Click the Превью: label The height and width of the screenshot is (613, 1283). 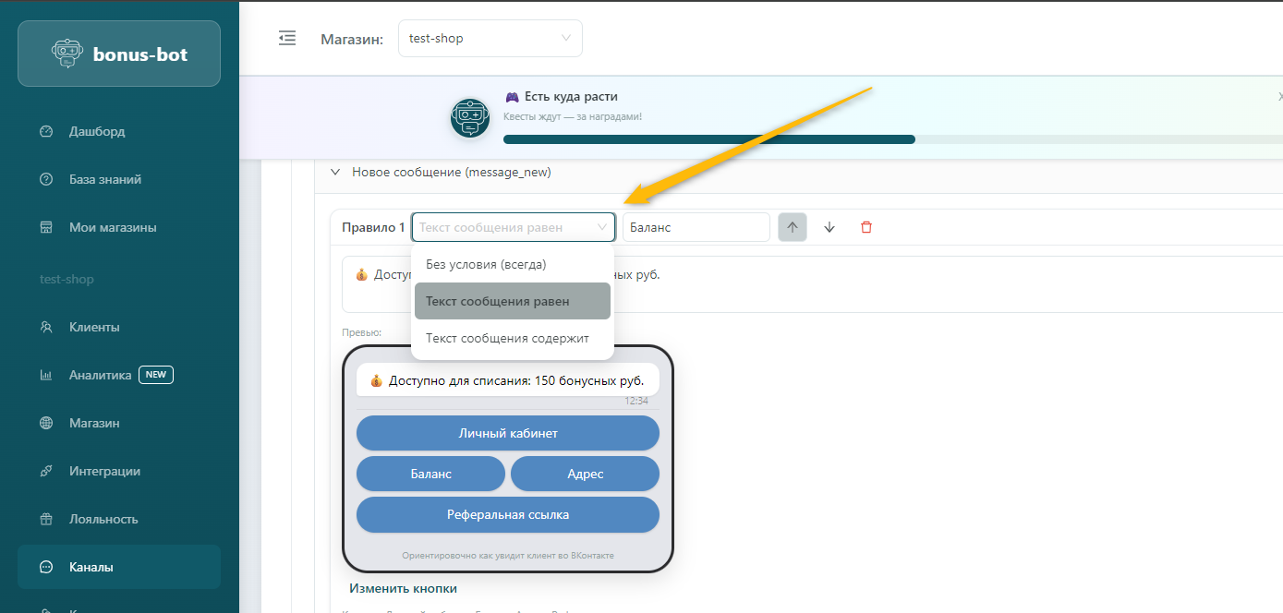(x=362, y=332)
